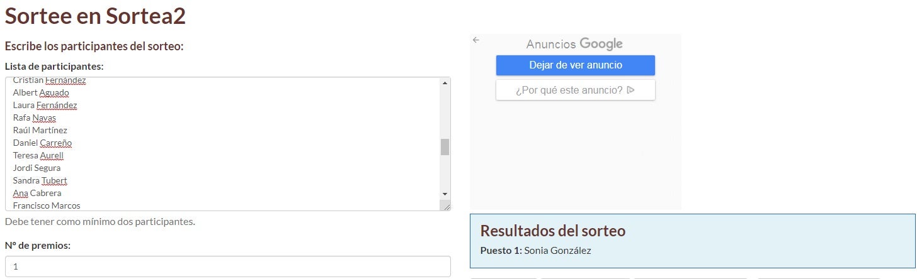Click the scroll down arrow of participants list
Screen dimensions: 917x279
[445, 194]
